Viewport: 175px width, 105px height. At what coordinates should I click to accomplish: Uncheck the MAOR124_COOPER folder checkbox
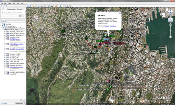(x=6, y=54)
